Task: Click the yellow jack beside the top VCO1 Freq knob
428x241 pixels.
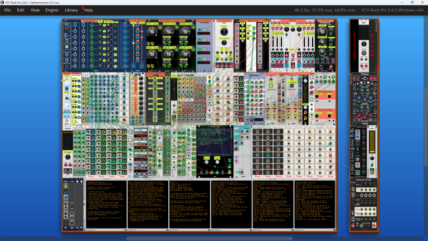Action: point(160,27)
